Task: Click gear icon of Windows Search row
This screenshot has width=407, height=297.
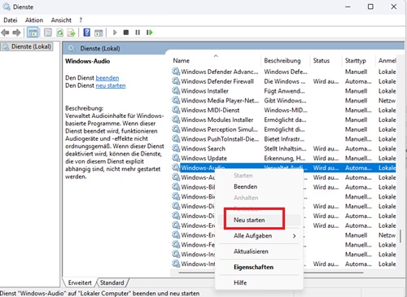Action: point(176,148)
